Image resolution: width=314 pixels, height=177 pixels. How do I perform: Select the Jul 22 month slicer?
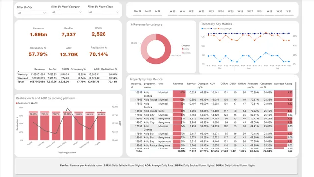click(157, 11)
